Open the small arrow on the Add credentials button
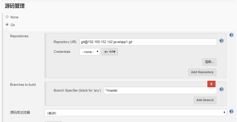 coord(115,52)
